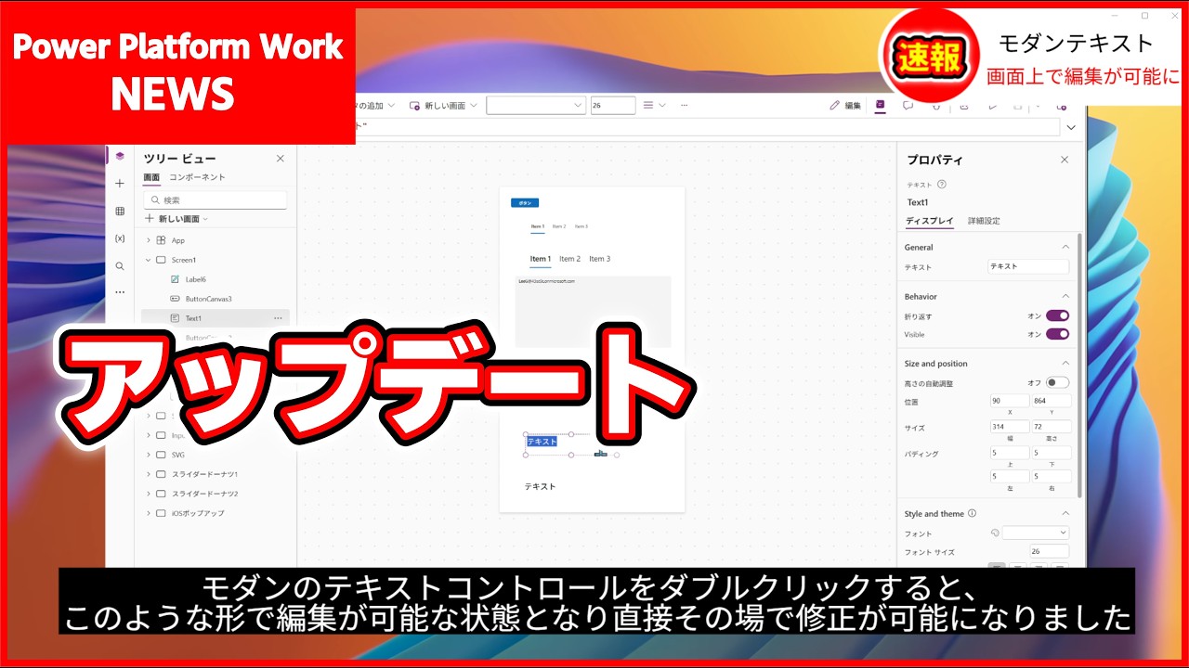
Task: Select the ディスプレイ properties tab
Action: [930, 221]
